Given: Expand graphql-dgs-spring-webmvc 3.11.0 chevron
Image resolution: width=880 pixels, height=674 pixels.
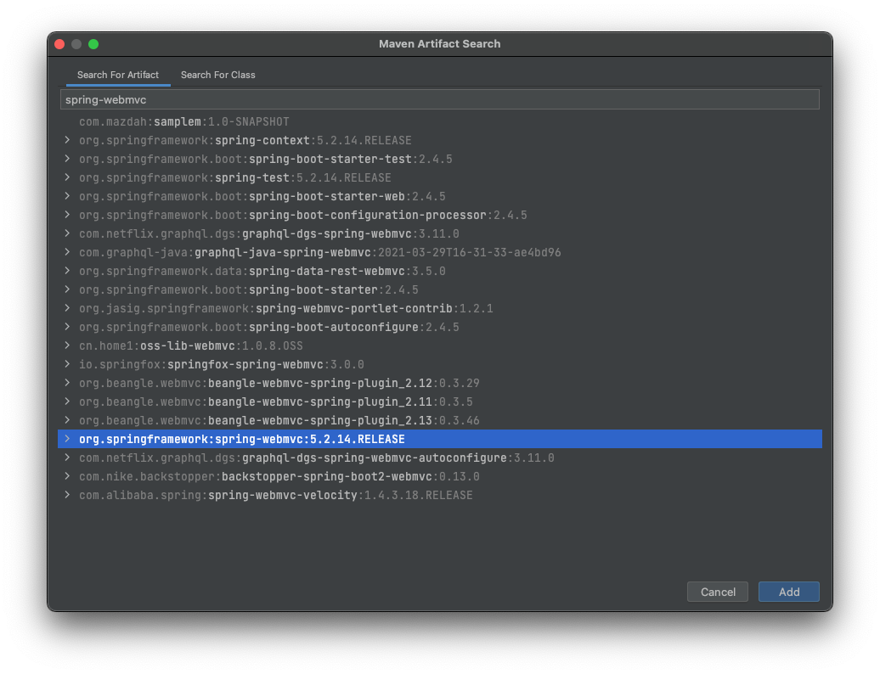Looking at the screenshot, I should 67,233.
